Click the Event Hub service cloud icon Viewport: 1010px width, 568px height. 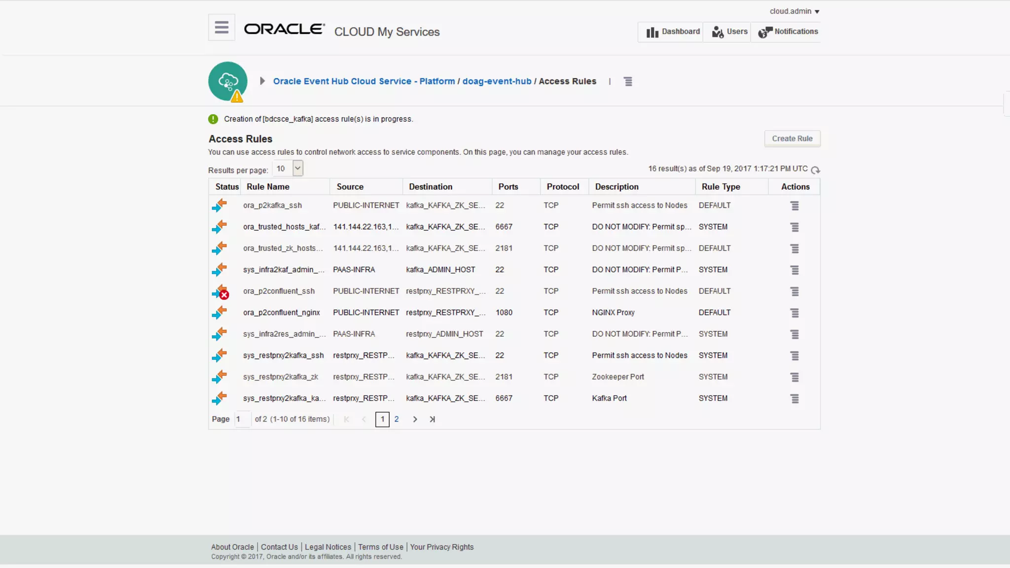(x=228, y=81)
